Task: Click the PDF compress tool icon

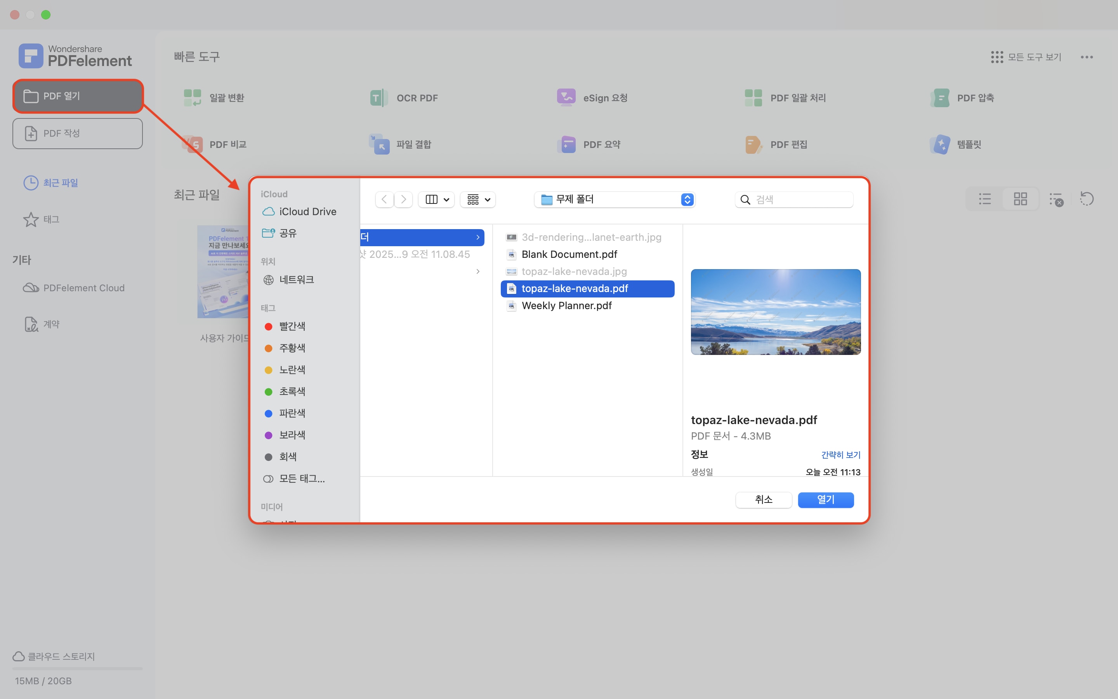Action: [x=940, y=98]
